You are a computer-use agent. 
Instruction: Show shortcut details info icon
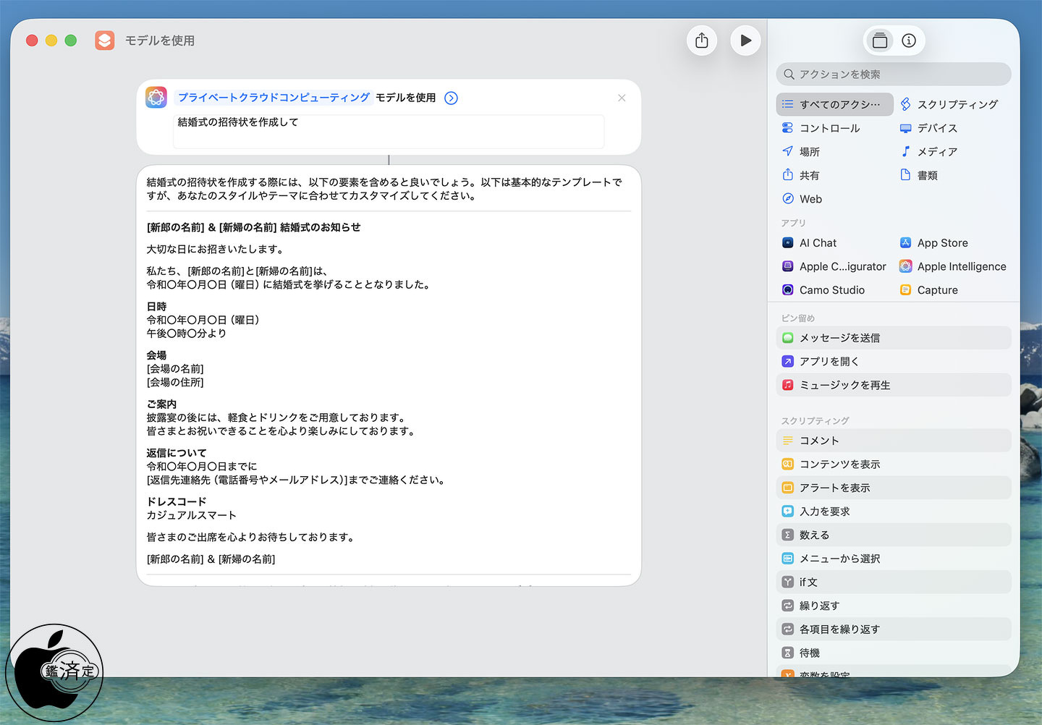[909, 41]
